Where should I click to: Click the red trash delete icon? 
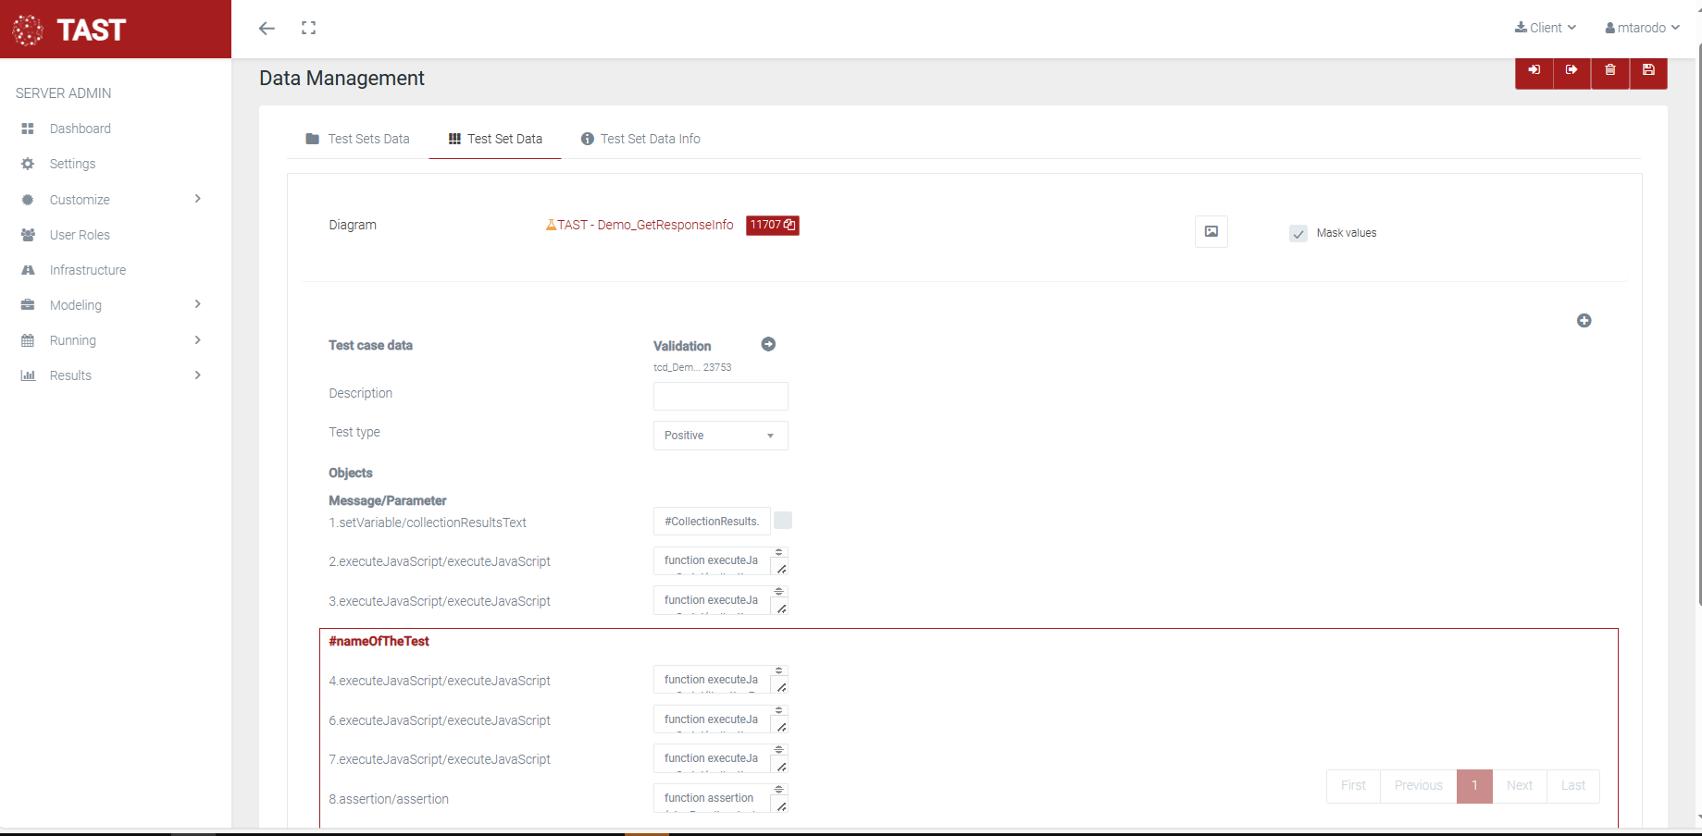[1610, 70]
